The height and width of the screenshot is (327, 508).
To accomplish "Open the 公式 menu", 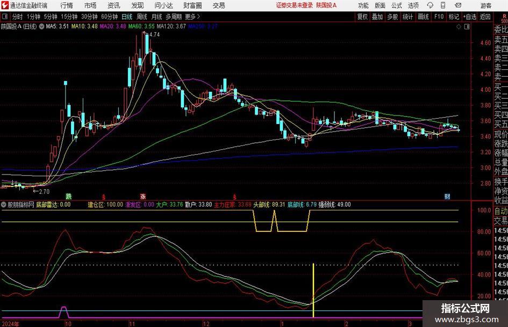I will [x=396, y=5].
